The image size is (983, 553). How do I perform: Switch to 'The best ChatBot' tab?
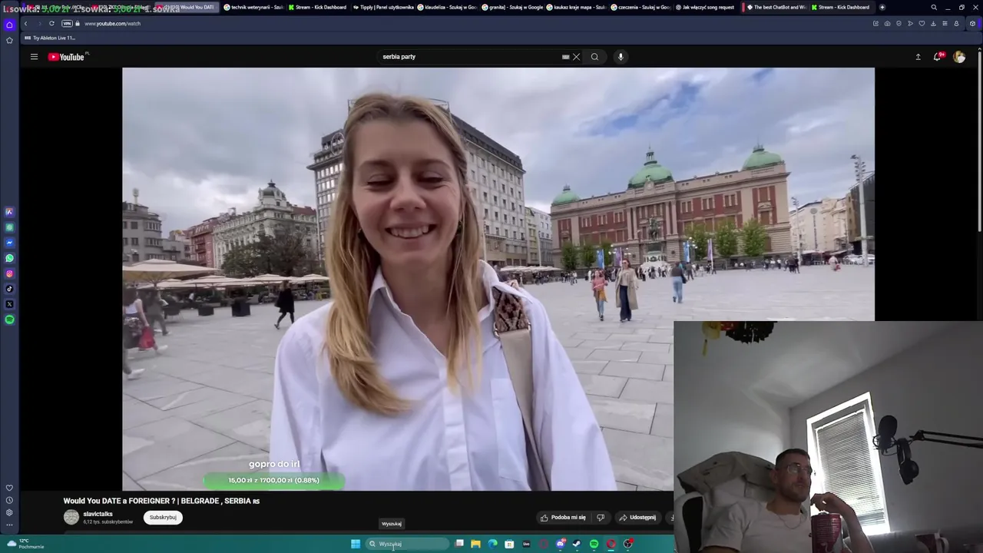pyautogui.click(x=776, y=7)
